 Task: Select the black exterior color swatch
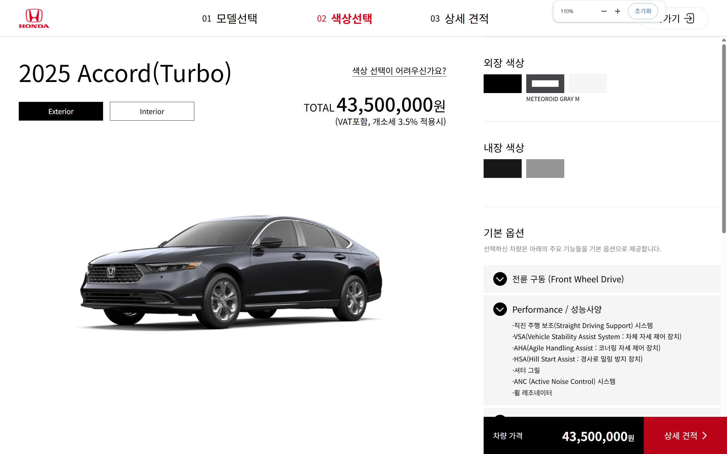pos(502,83)
